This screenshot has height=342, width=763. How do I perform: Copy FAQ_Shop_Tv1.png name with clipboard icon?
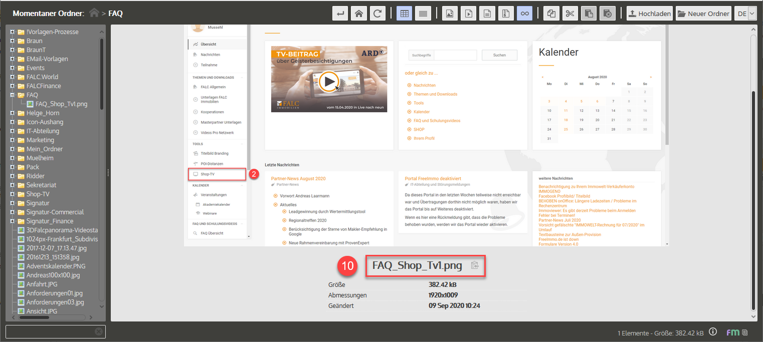[x=475, y=266]
